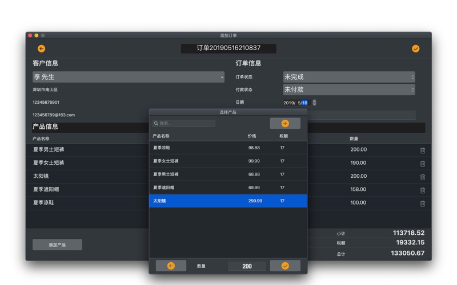Click the orange confirm checkmark in order header

pos(415,49)
